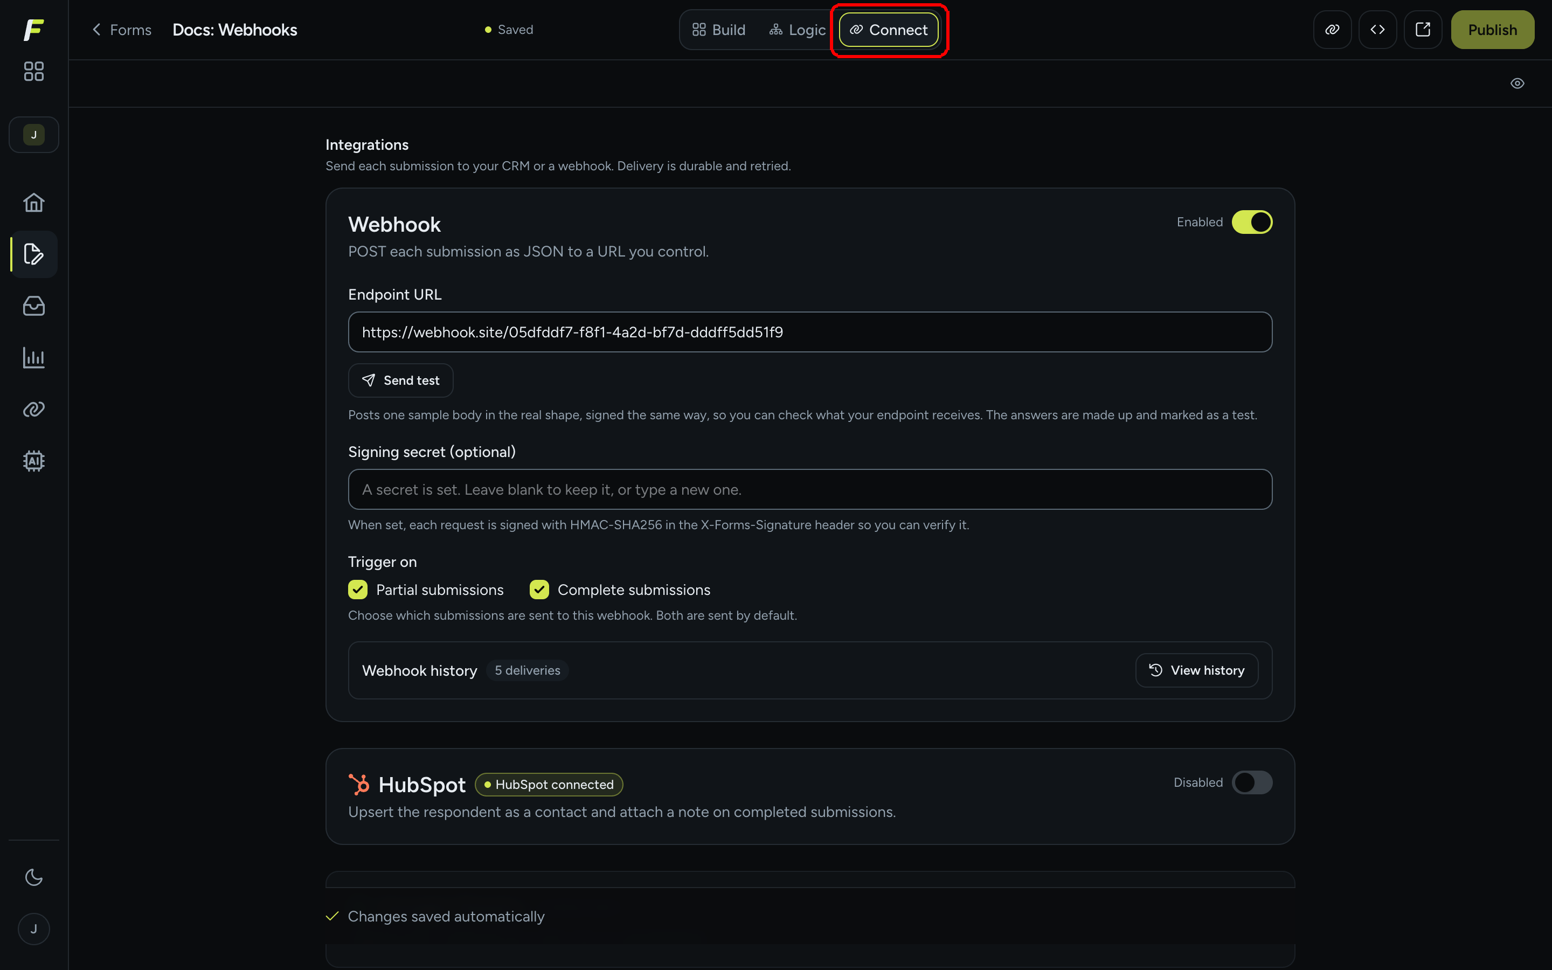
Task: Toggle dark mode moon icon
Action: click(33, 877)
